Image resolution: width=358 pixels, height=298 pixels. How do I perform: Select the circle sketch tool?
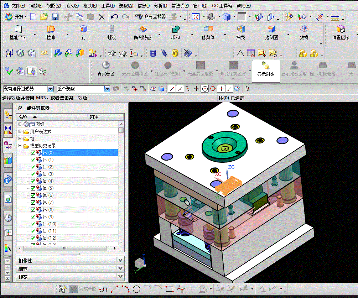pyautogui.click(x=136, y=289)
